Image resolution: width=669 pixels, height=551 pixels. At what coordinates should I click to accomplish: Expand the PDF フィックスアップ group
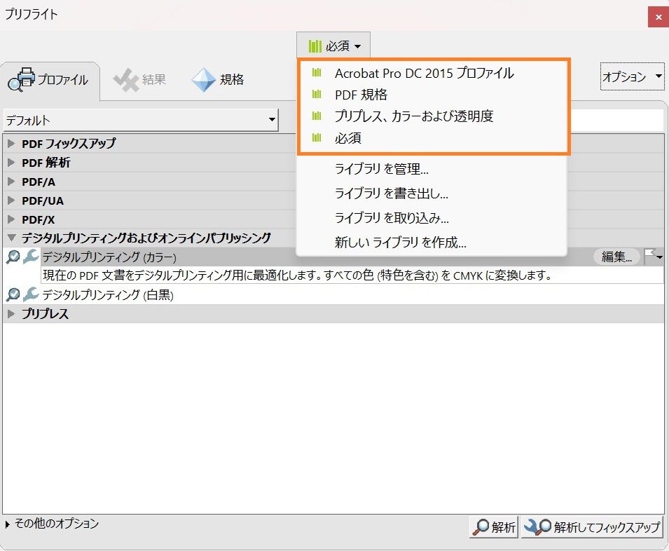pos(11,143)
